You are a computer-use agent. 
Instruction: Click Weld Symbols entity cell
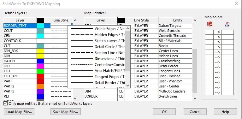coord(175,31)
